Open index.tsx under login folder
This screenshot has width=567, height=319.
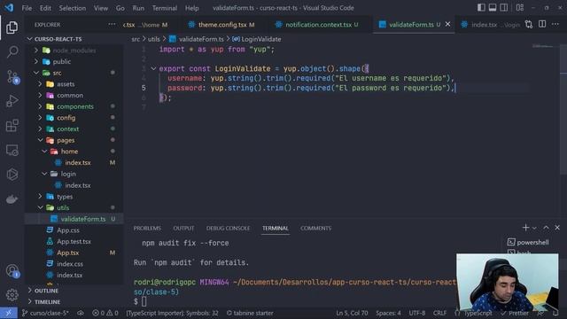78,185
